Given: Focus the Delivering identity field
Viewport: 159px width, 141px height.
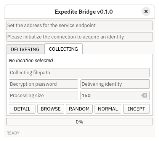Looking at the screenshot, I should (x=115, y=84).
